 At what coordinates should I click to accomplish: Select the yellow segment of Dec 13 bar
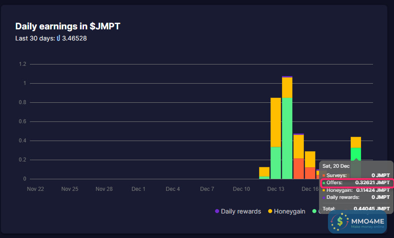276,122
